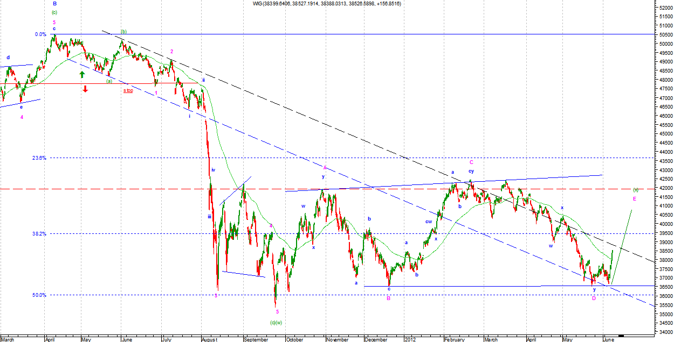Select the 36000 price axis value
Viewport: 674px width, 342px height.
[x=662, y=296]
